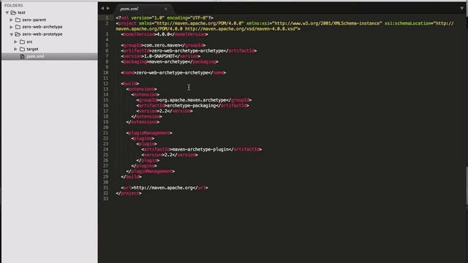The height and width of the screenshot is (263, 468).
Task: Click line number 12 in the gutter
Action: tap(106, 83)
